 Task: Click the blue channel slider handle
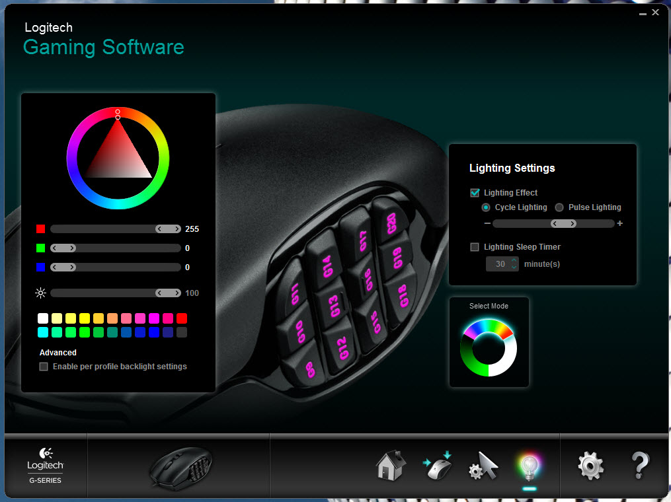(x=63, y=268)
